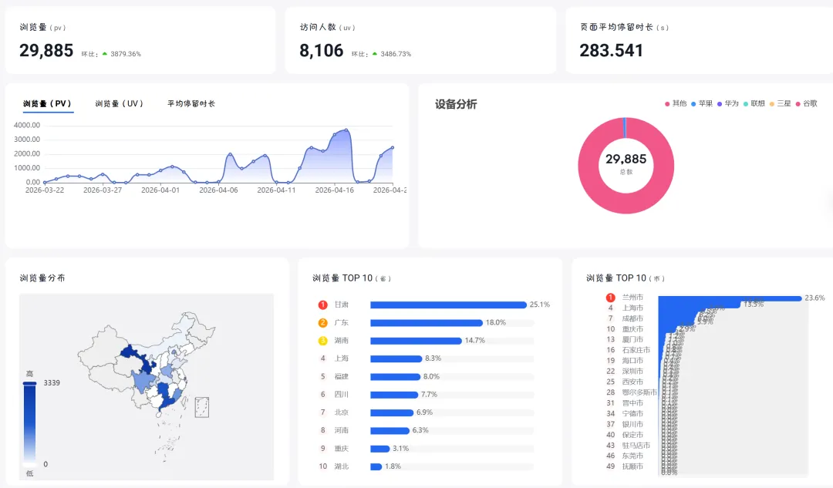Toggle the 谷歌 device legend item

click(x=806, y=103)
